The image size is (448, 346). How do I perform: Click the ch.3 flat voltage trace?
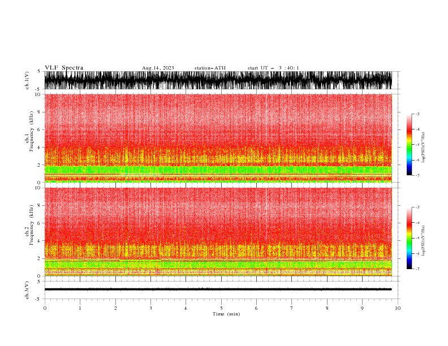(x=218, y=289)
